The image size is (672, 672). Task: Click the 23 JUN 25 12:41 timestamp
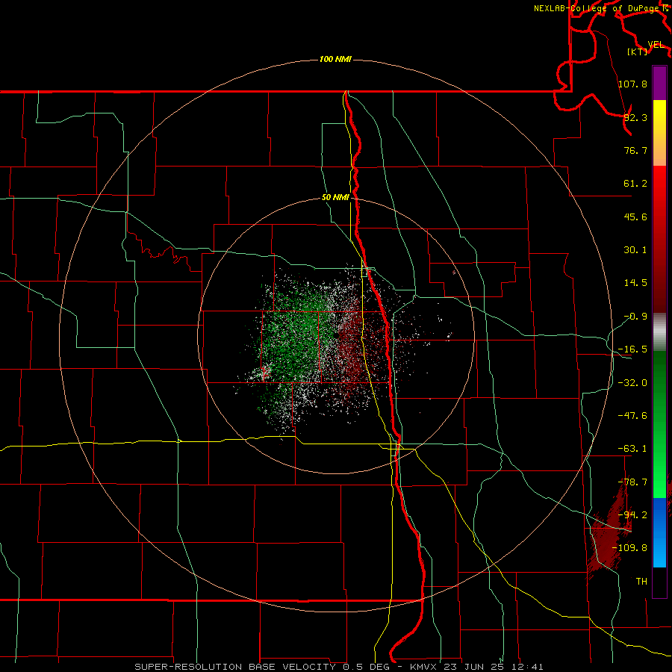click(494, 667)
